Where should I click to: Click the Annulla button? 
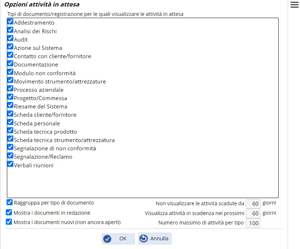coord(155,239)
